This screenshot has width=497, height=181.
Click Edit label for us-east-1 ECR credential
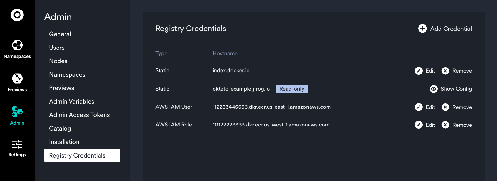click(x=430, y=107)
